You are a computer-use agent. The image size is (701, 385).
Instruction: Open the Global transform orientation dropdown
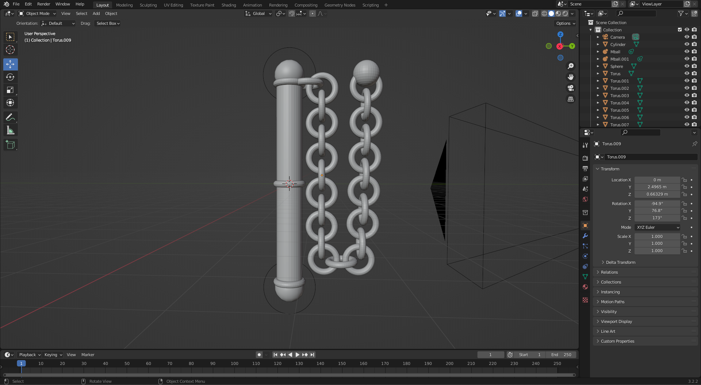click(258, 14)
